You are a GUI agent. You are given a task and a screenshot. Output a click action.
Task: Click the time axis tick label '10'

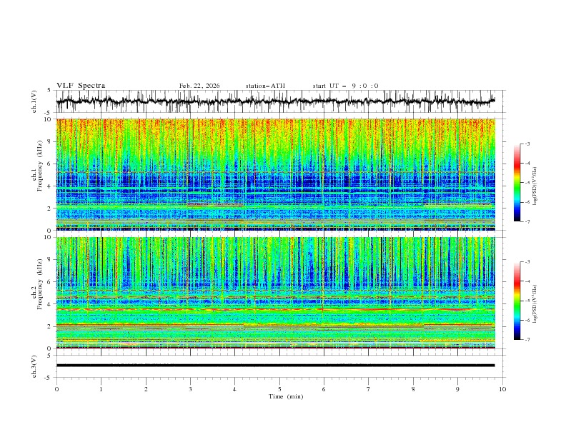tap(502, 389)
